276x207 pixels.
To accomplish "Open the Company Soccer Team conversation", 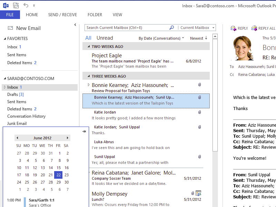I will point(146,178).
